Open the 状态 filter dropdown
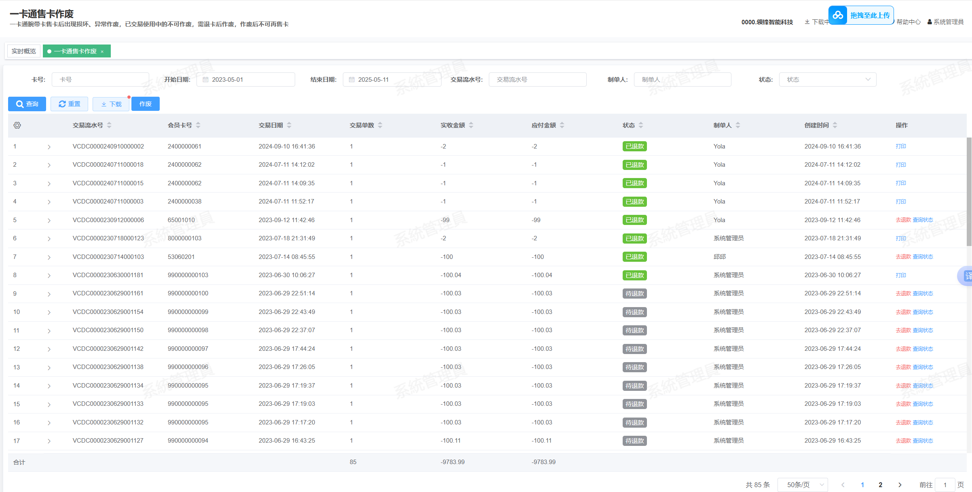 [x=827, y=80]
